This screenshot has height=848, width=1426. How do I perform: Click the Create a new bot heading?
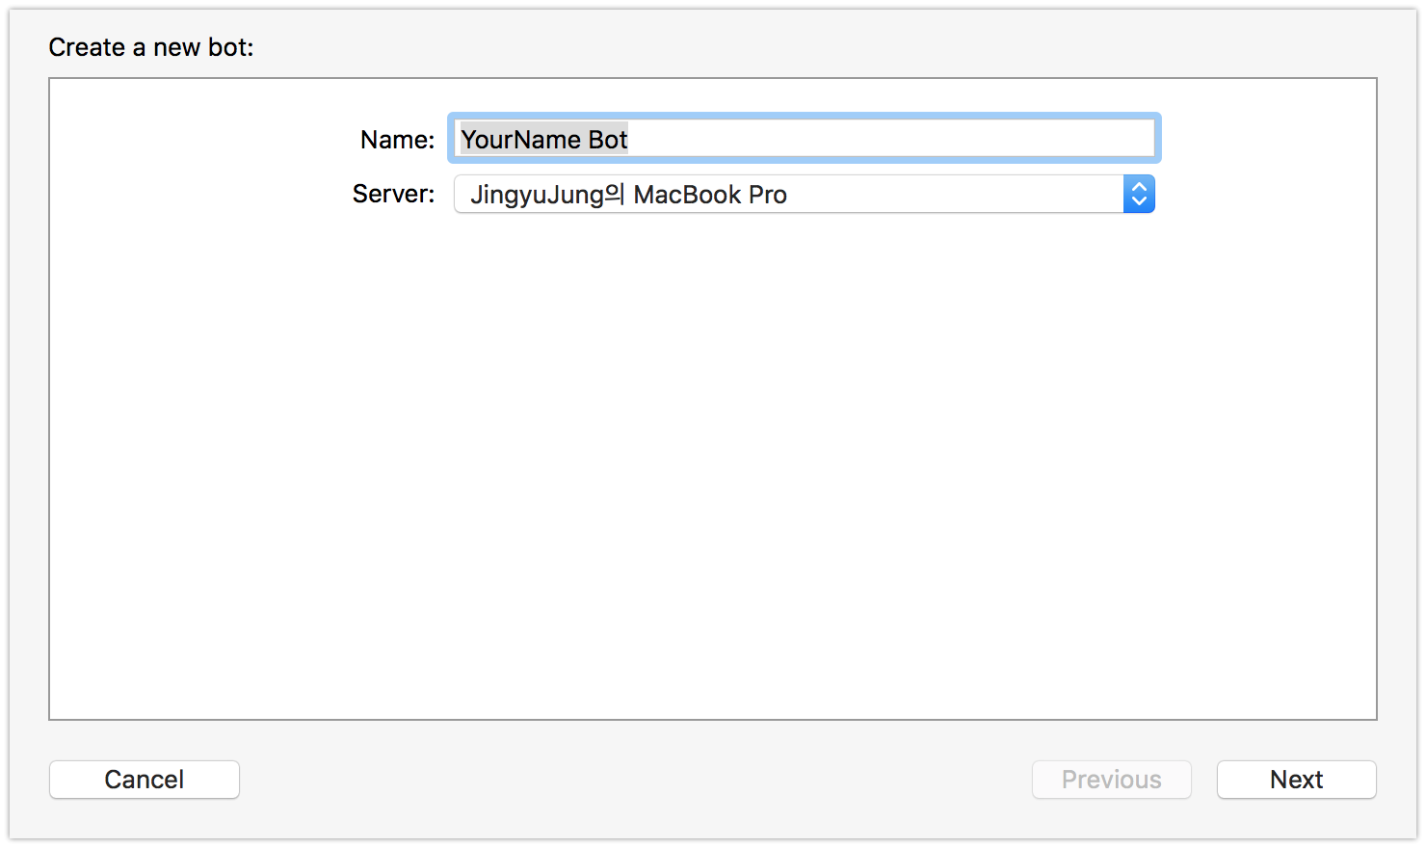click(151, 47)
